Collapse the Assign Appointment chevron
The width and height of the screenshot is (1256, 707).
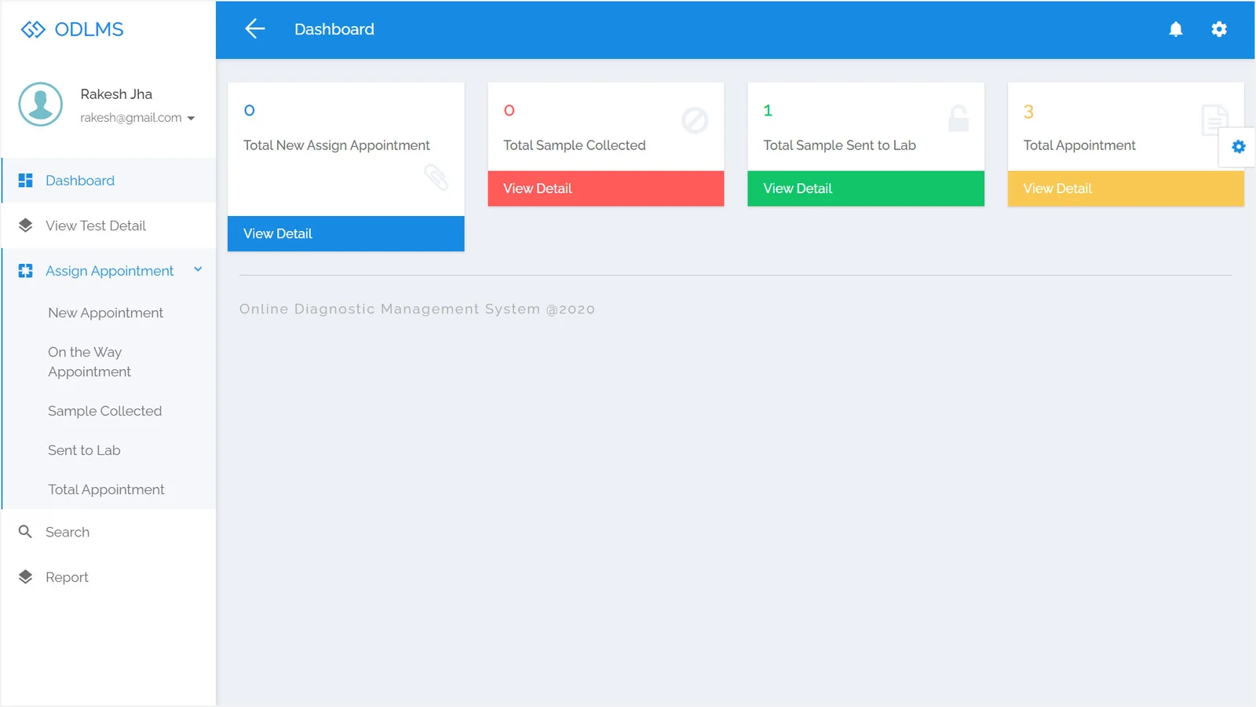pos(198,269)
